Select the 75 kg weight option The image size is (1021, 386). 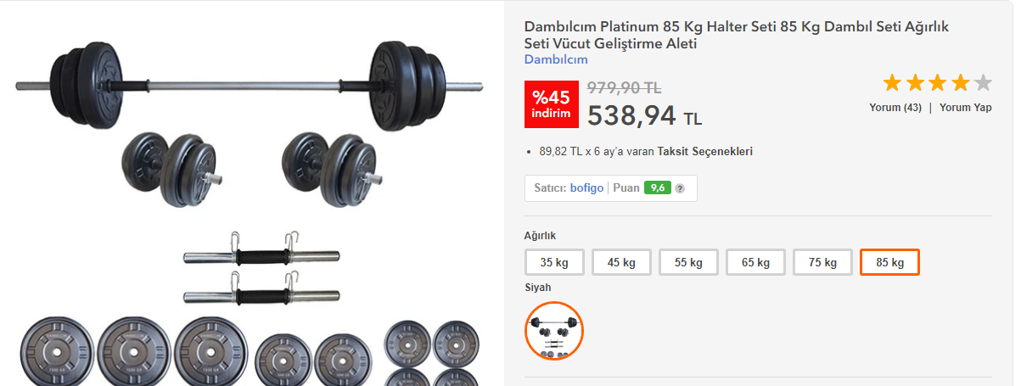(823, 262)
